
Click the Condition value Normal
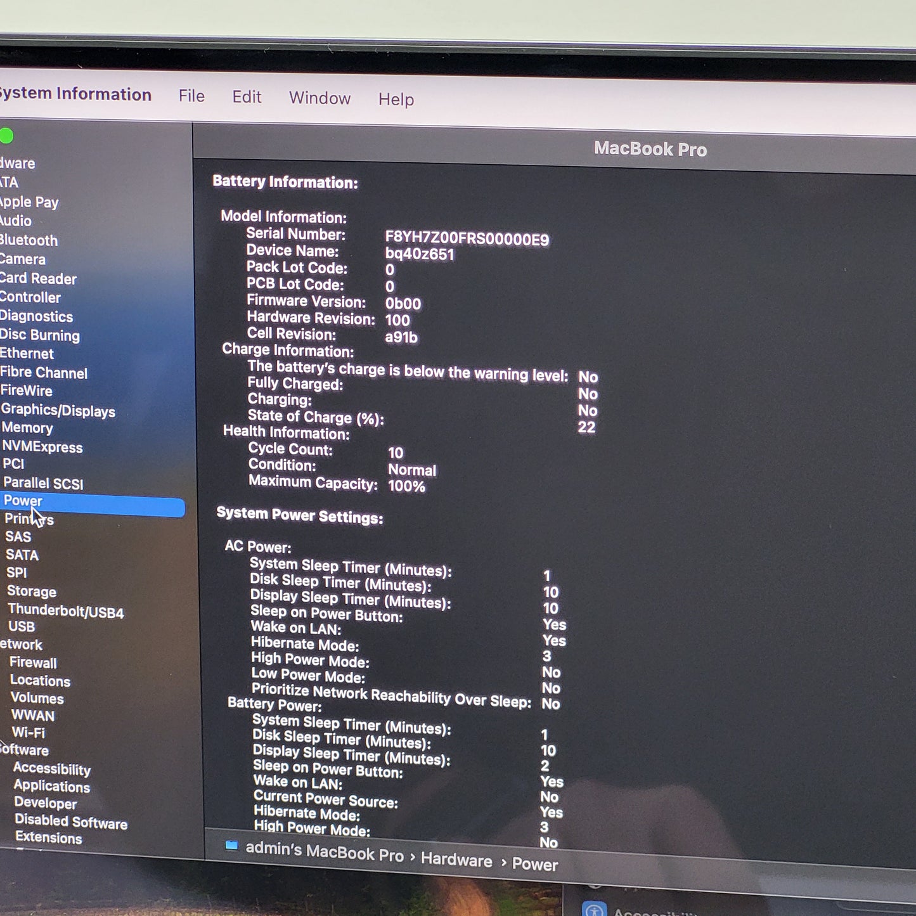(412, 470)
